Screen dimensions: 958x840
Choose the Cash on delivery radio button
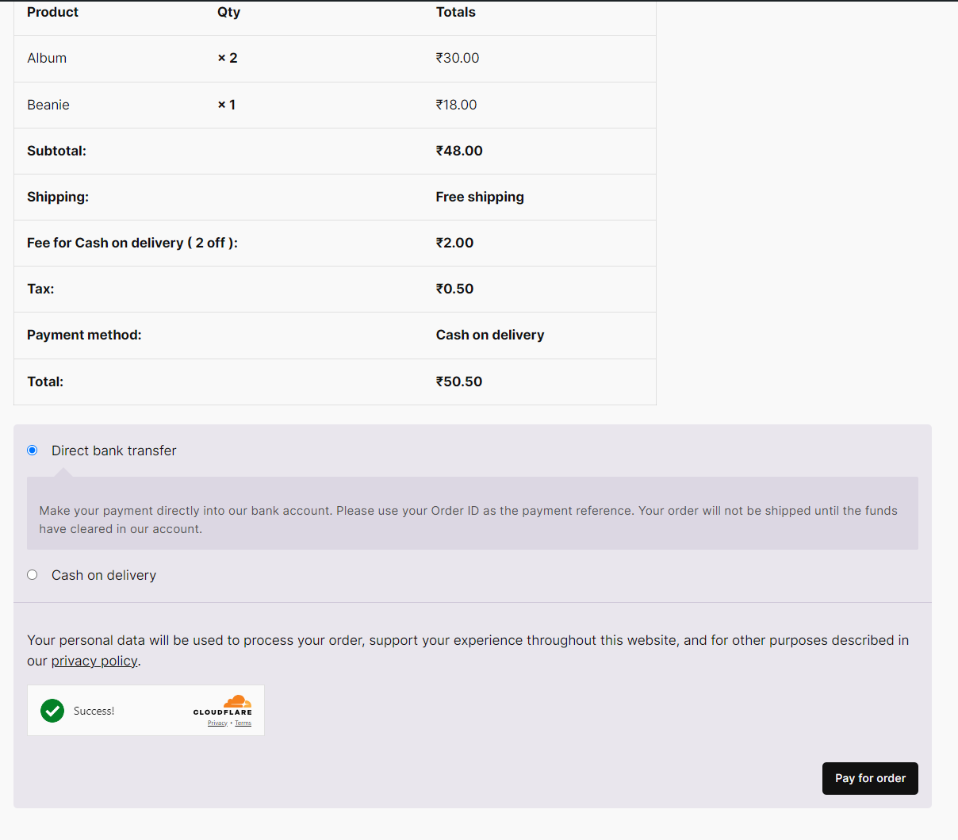click(33, 575)
